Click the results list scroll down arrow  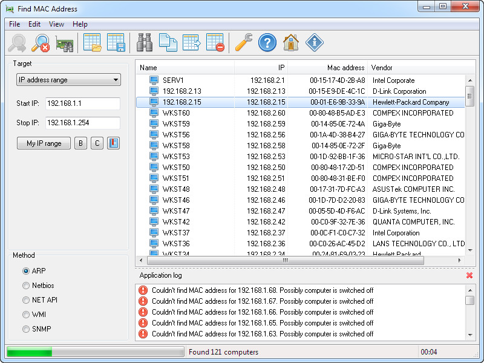pos(470,250)
